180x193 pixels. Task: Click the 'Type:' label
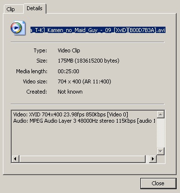tap(40, 50)
